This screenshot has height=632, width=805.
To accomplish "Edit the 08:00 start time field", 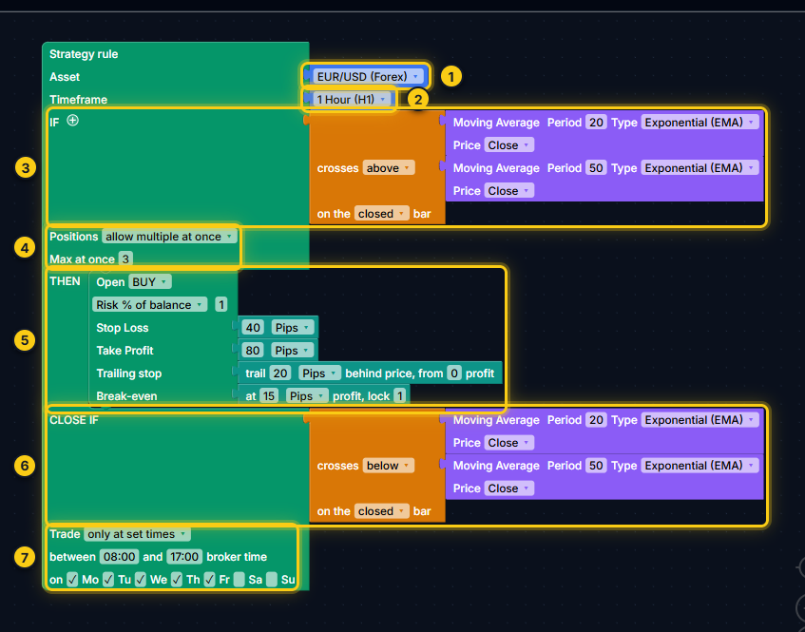I will coord(119,557).
